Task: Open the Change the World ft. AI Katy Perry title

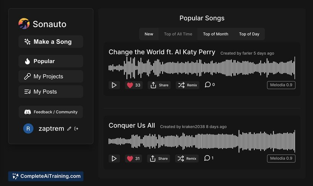Action: click(x=162, y=52)
